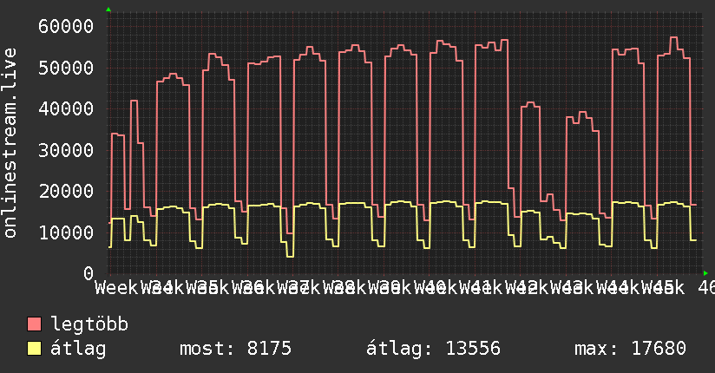Click the most: 8175 value
715x373 pixels.
(x=235, y=349)
